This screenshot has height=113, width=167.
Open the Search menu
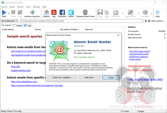pos(4,7)
